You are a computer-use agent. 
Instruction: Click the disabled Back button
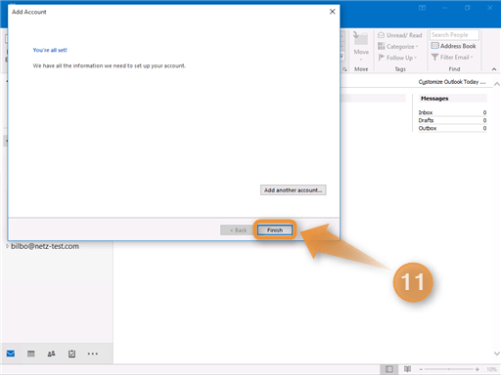(x=238, y=230)
